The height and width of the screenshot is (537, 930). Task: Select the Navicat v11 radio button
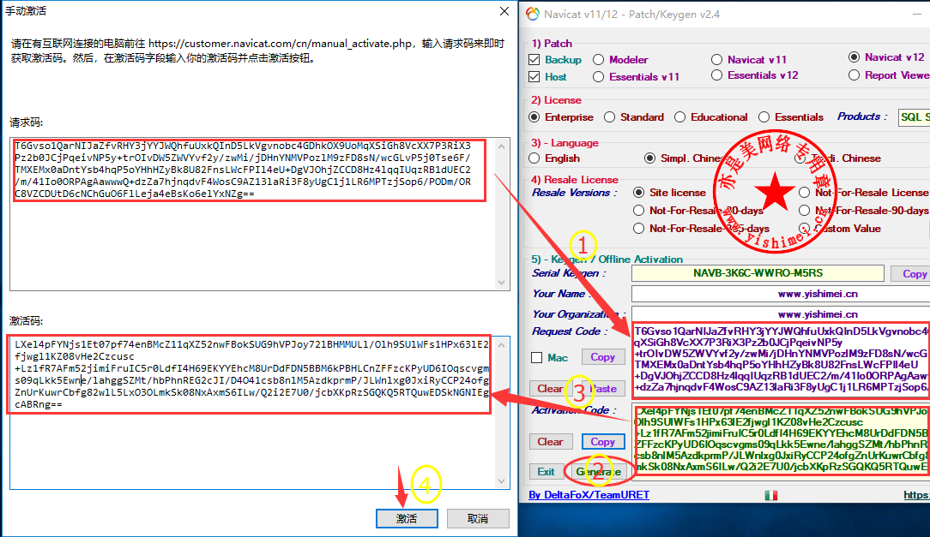pyautogui.click(x=717, y=60)
